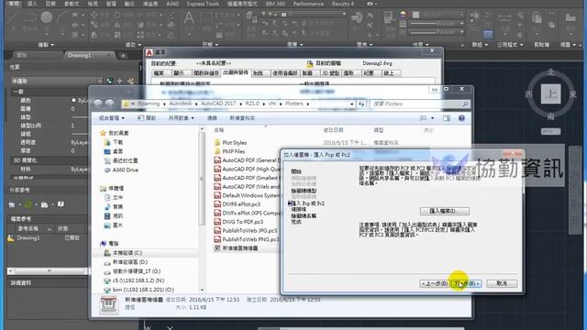Click the address bar refresh icon
Image resolution: width=587 pixels, height=330 pixels.
(x=361, y=104)
